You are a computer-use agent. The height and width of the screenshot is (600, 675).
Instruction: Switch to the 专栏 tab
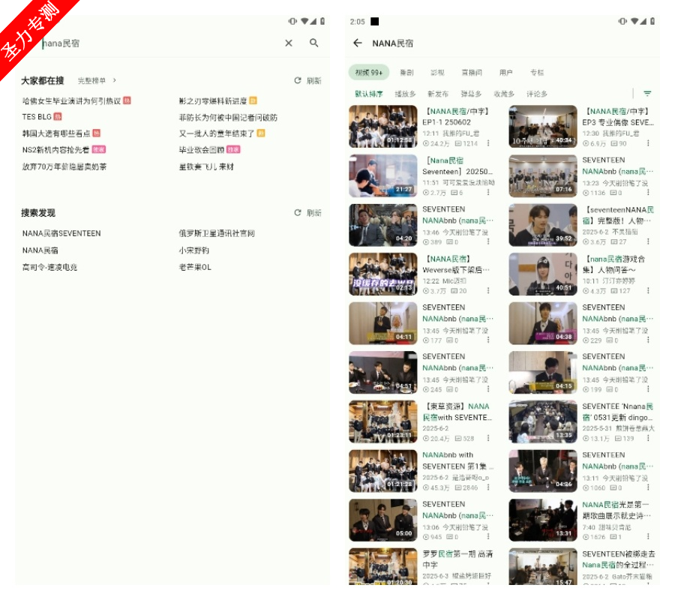tap(537, 73)
